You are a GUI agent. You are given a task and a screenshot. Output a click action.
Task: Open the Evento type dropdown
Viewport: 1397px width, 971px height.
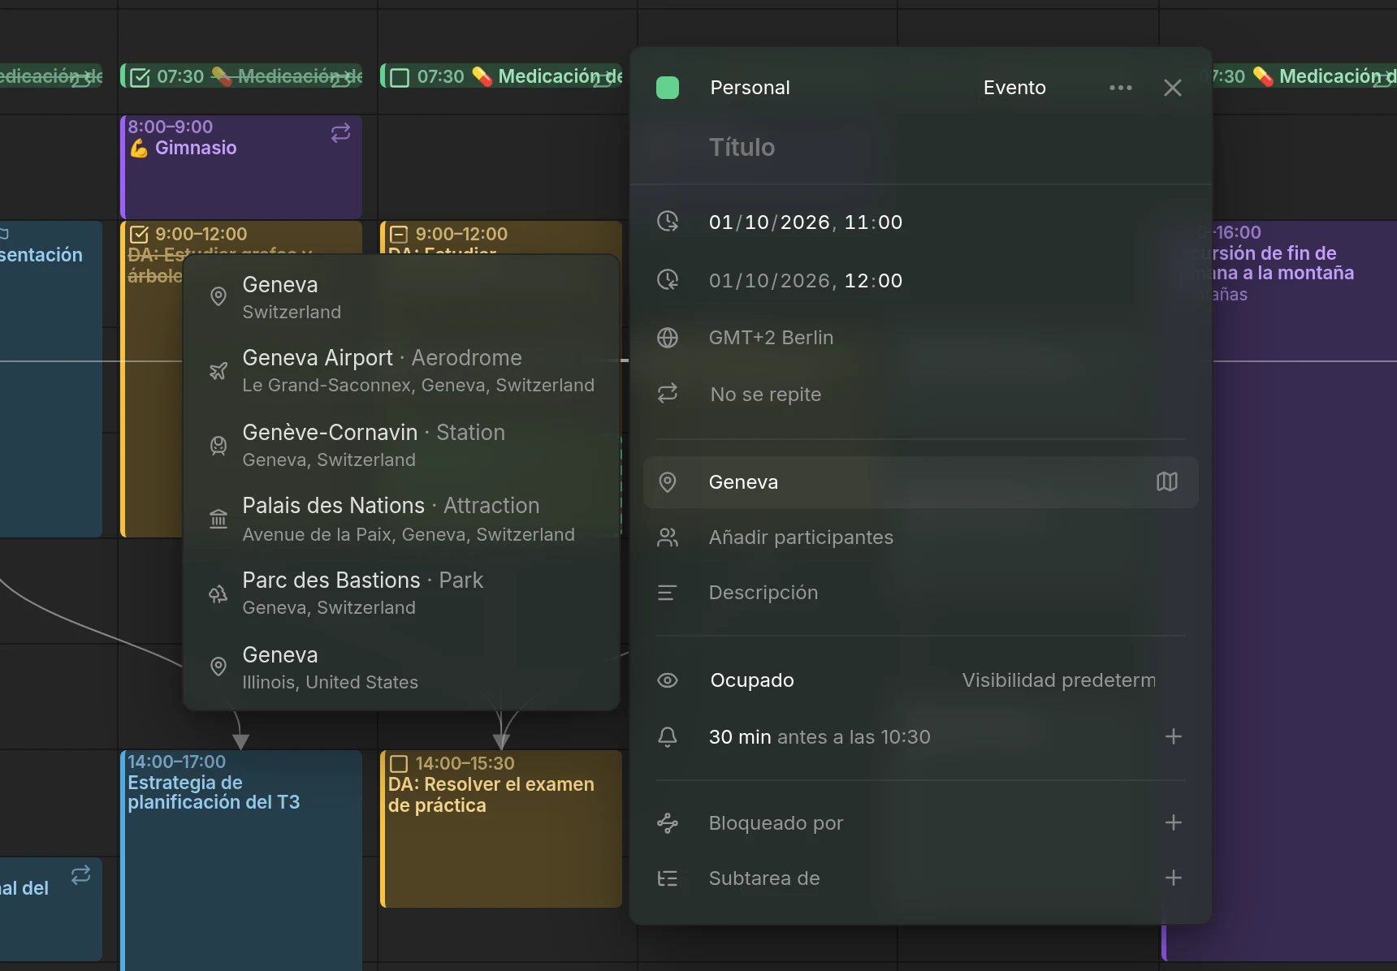pos(1014,88)
